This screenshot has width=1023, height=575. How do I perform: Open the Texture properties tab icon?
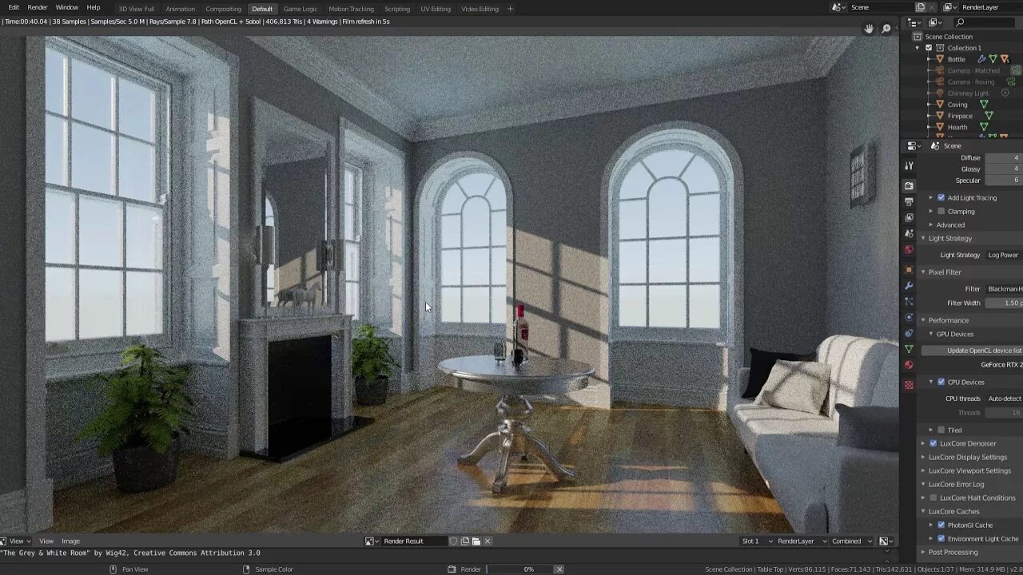tap(909, 385)
